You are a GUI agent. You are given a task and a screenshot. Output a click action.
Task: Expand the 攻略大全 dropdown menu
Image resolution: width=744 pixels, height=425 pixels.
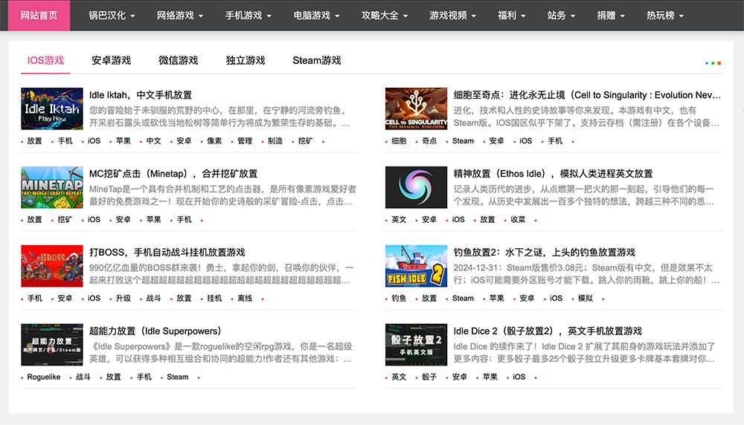(385, 15)
